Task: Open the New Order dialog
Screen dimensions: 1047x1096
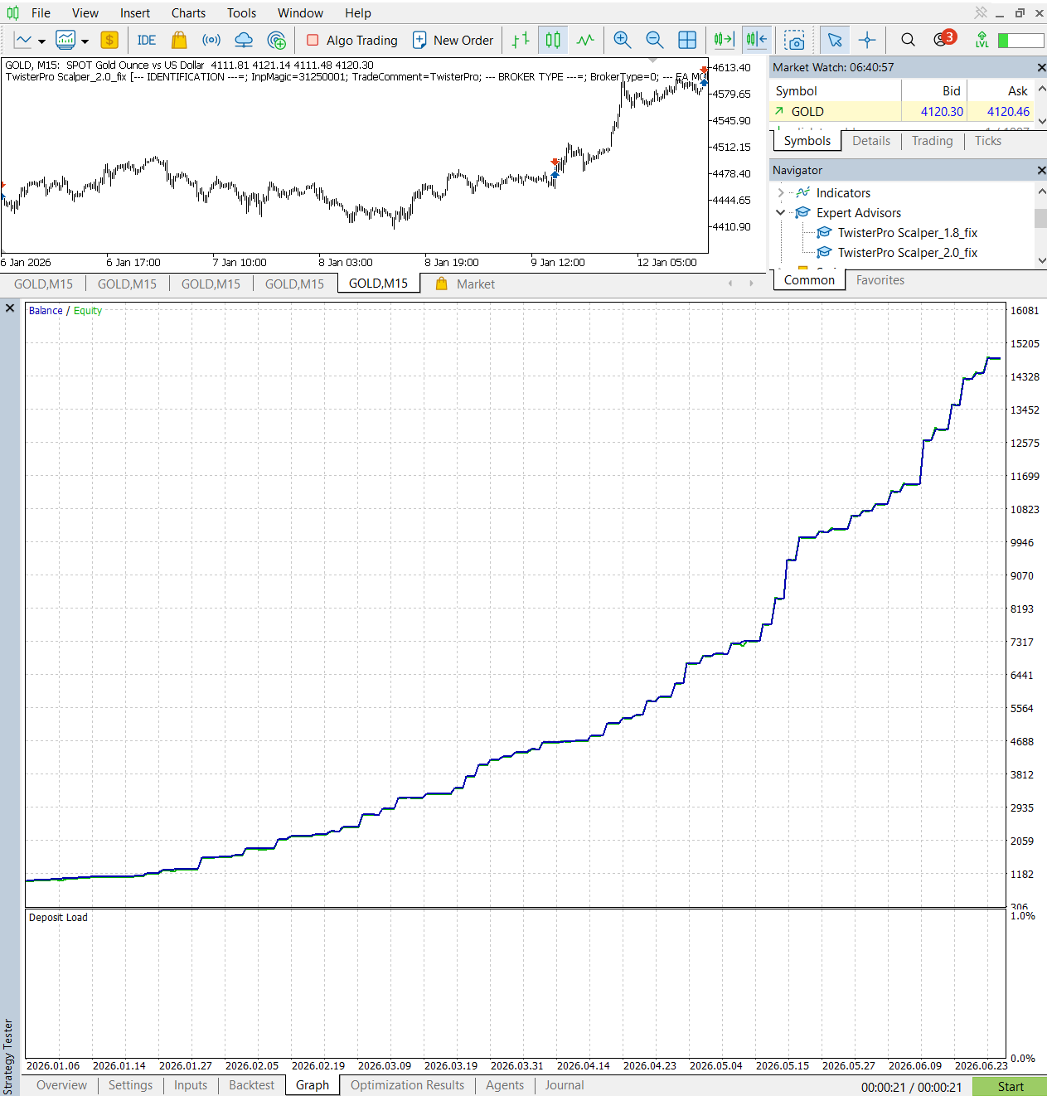Action: click(x=453, y=40)
